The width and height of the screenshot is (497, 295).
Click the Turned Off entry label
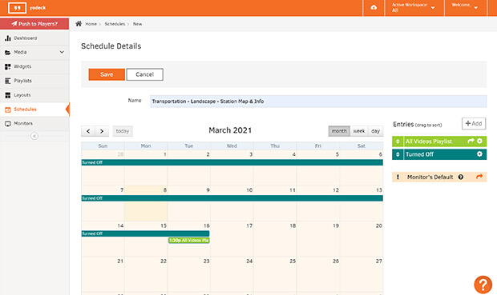pos(419,154)
